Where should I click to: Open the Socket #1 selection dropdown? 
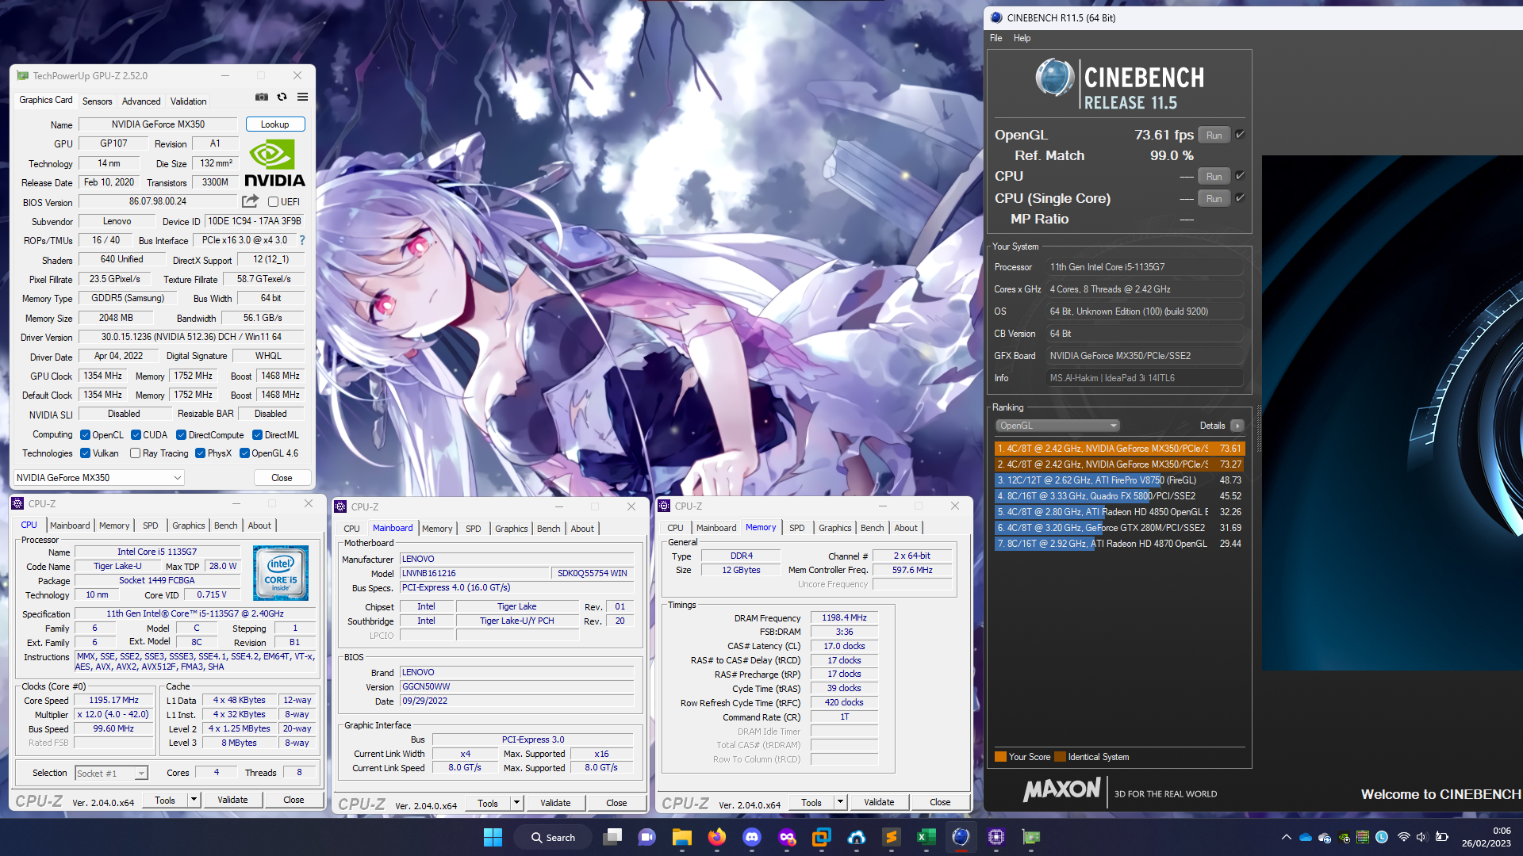point(112,773)
